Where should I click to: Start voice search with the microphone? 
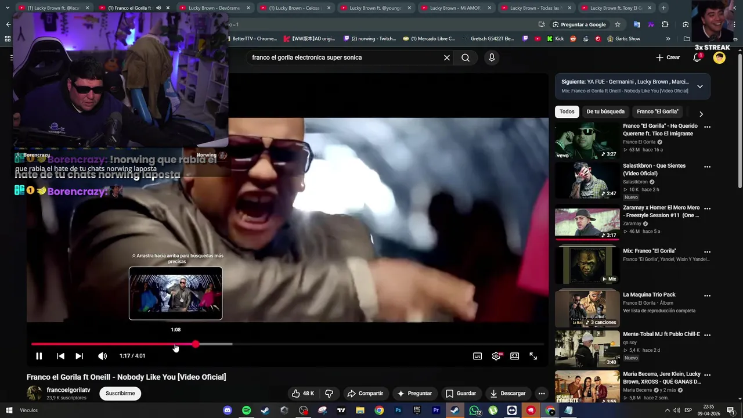coord(492,57)
